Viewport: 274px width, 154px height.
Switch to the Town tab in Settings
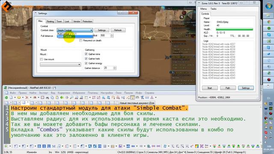click(x=59, y=21)
